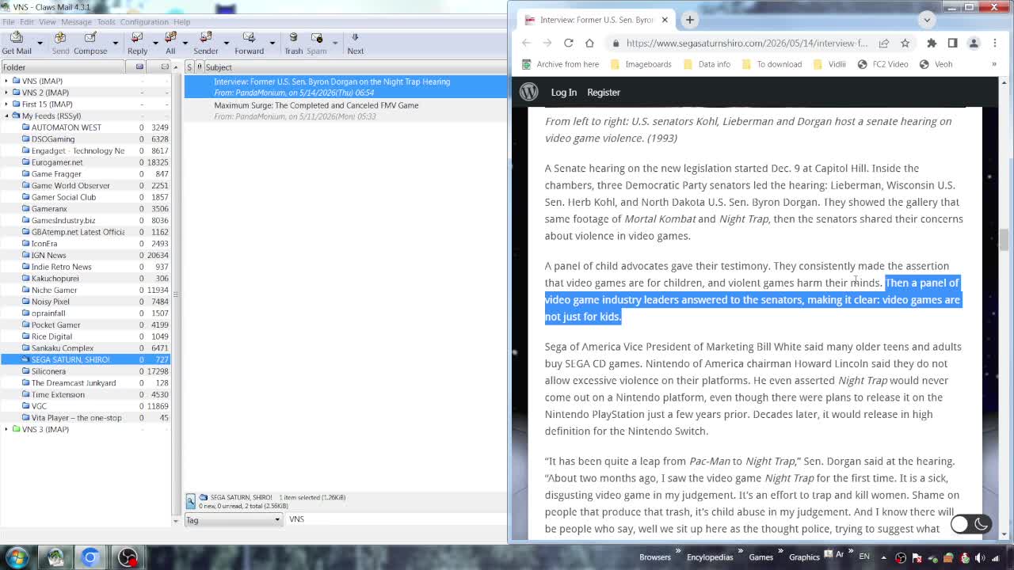Open the File menu
1014x570 pixels.
8,22
